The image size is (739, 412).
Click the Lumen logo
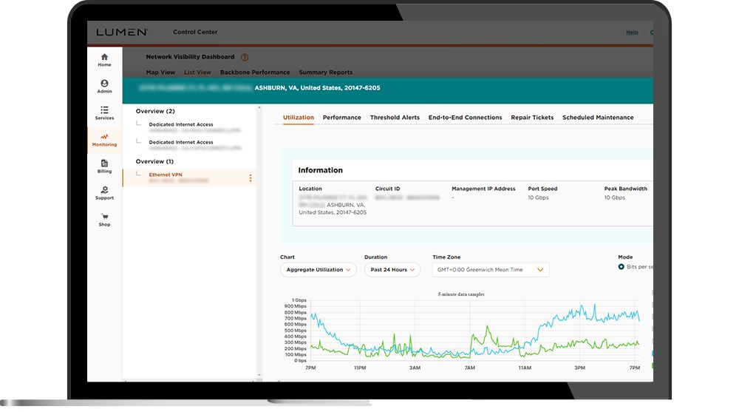[x=122, y=32]
